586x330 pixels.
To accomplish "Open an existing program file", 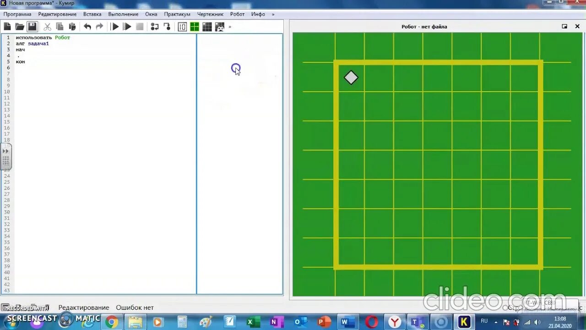I will click(x=20, y=27).
